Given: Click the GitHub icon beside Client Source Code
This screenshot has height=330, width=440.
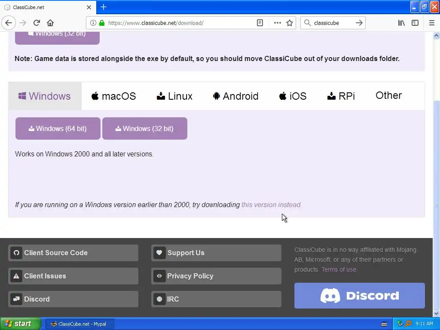Looking at the screenshot, I should point(16,253).
